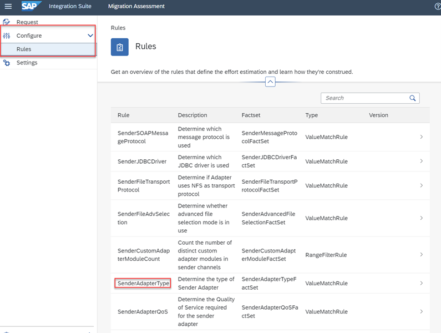Click the SAP logo
Image resolution: width=441 pixels, height=333 pixels.
click(x=31, y=6)
